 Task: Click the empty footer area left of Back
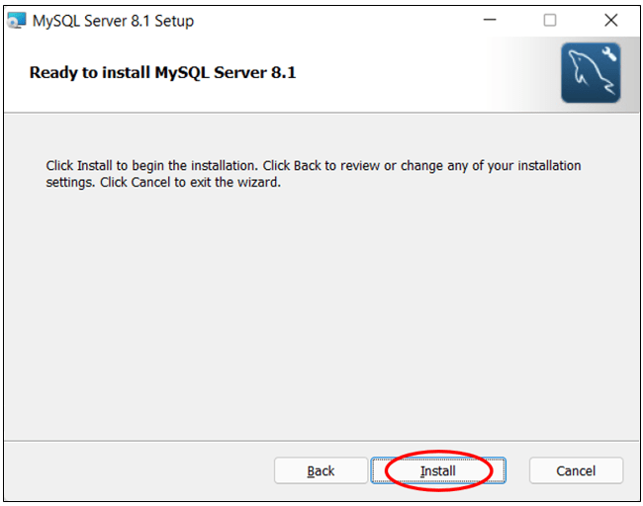click(x=138, y=471)
